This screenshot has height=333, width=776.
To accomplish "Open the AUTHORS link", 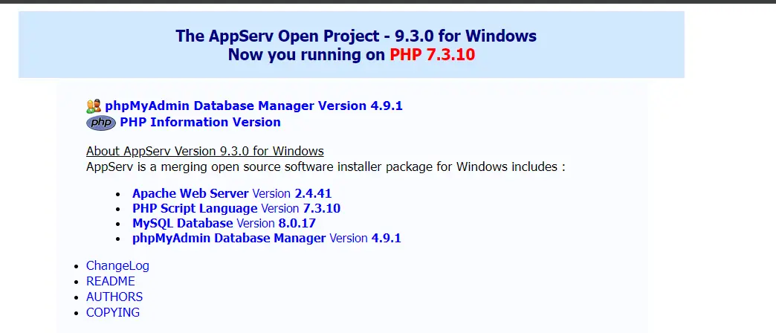I will 114,297.
